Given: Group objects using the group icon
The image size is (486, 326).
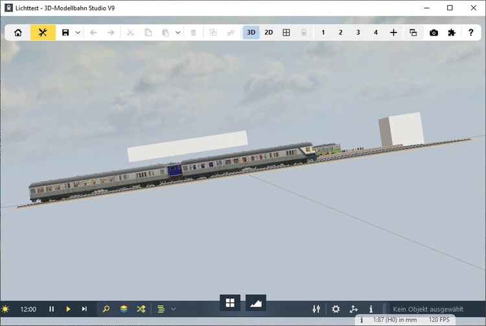Looking at the screenshot, I should click(213, 32).
